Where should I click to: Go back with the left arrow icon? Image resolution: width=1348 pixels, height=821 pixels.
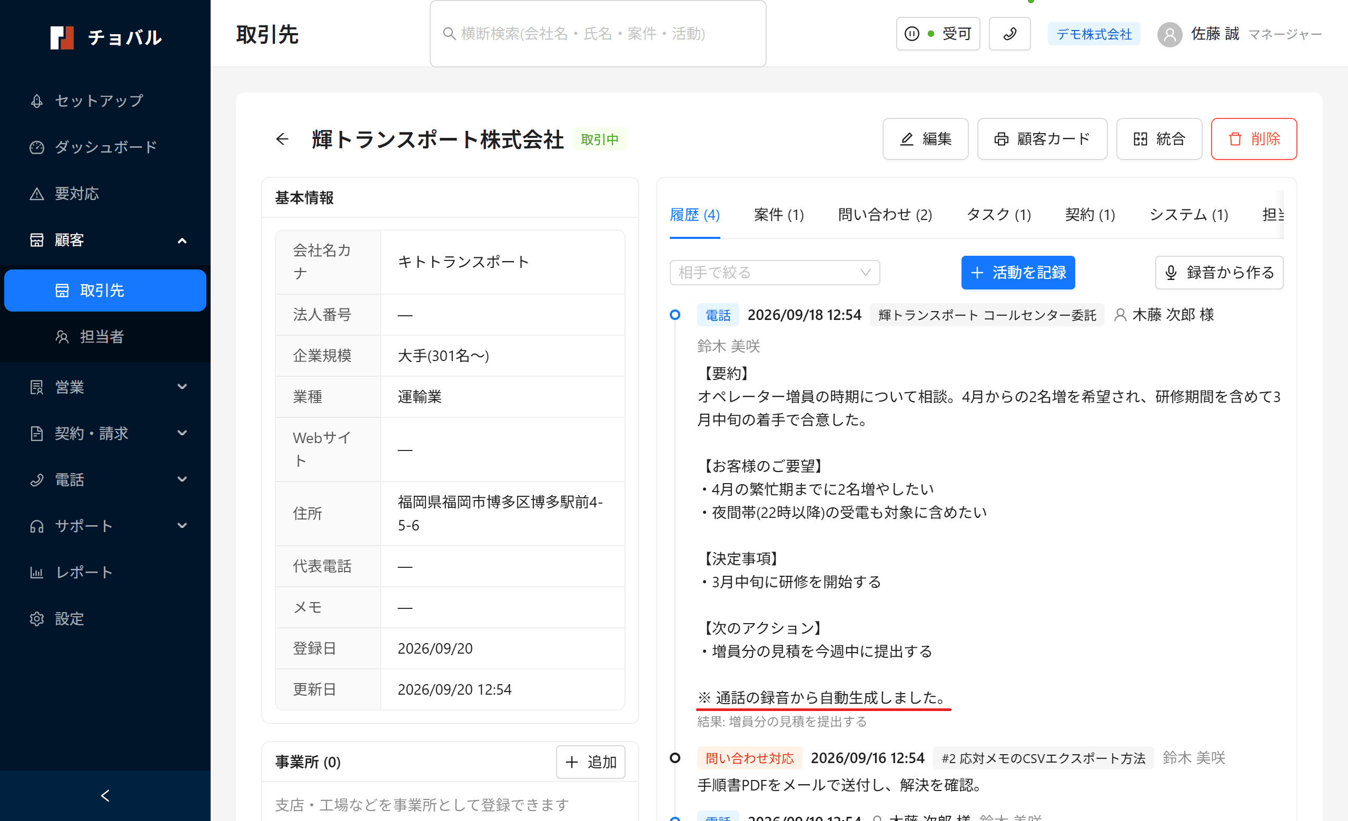[282, 139]
